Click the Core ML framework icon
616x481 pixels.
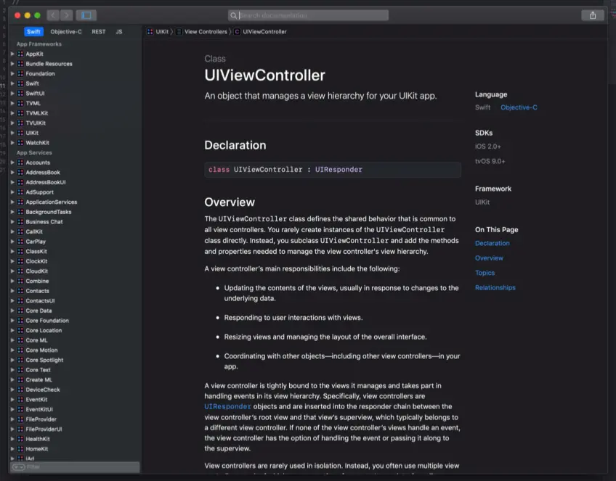point(20,340)
